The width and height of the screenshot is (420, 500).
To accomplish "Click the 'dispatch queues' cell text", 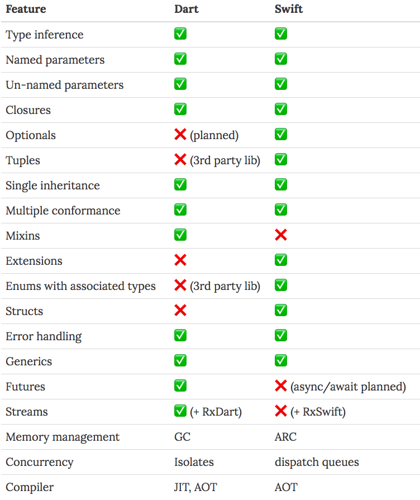I will tap(317, 462).
